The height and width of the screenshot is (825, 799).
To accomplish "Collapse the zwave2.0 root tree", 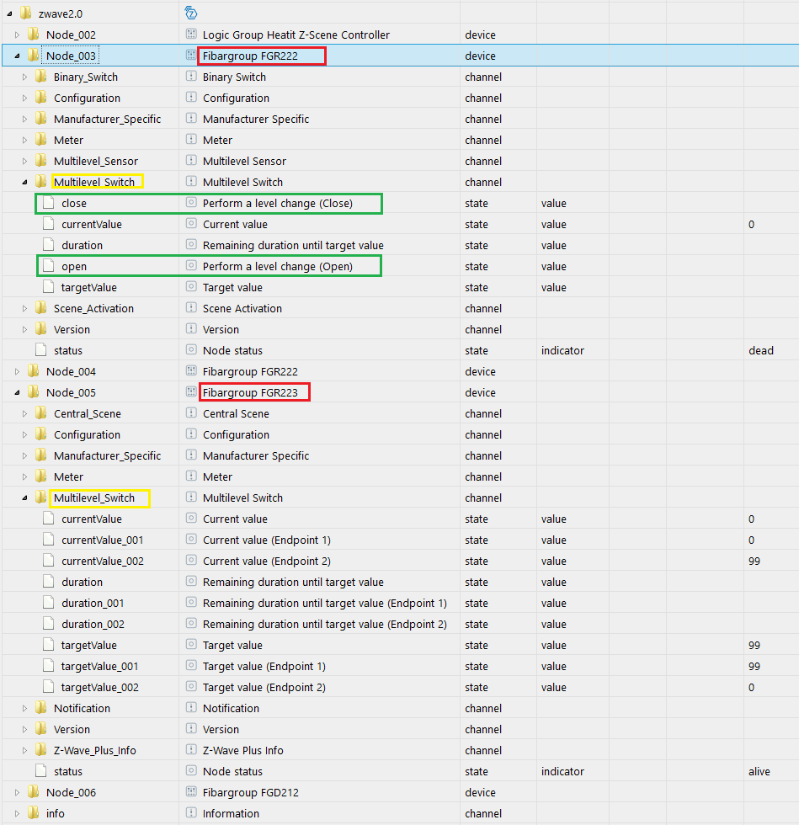I will pos(9,13).
